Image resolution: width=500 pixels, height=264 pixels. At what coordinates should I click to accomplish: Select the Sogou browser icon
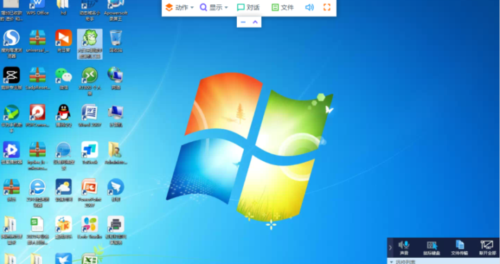coord(12,44)
